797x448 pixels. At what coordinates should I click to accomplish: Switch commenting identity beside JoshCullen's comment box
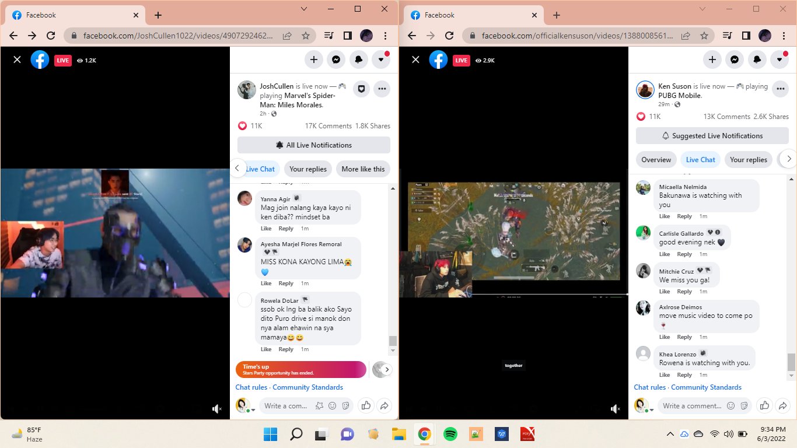click(x=245, y=405)
